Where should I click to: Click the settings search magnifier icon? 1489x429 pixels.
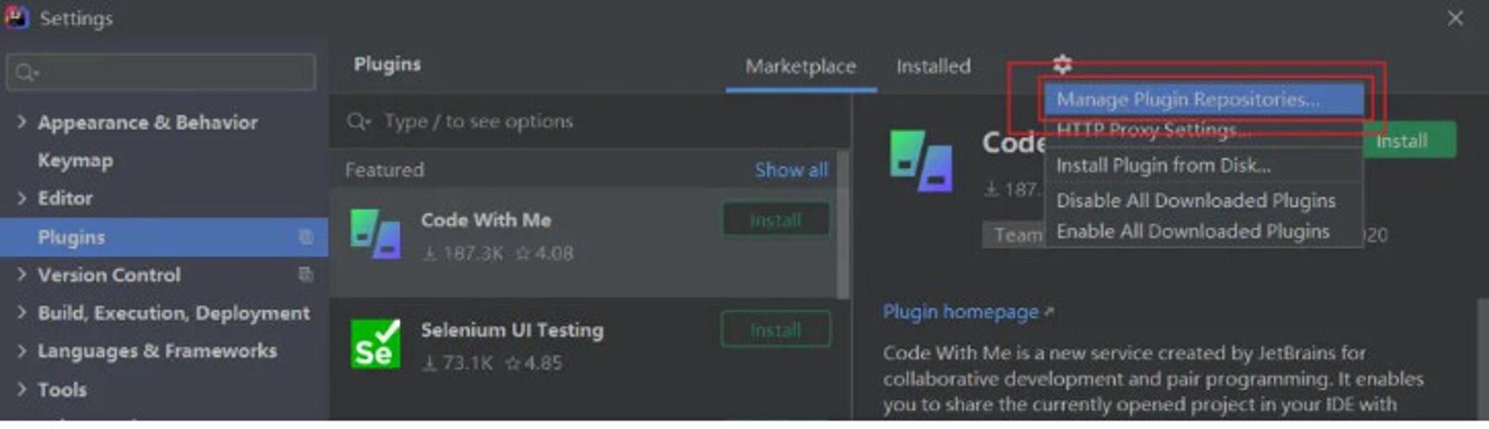tap(26, 72)
